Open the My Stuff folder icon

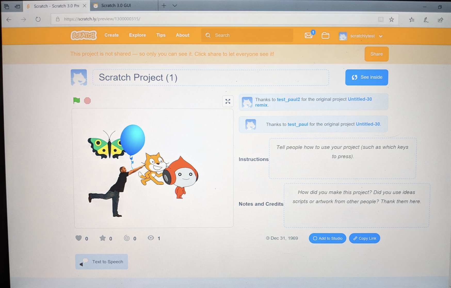click(x=325, y=35)
